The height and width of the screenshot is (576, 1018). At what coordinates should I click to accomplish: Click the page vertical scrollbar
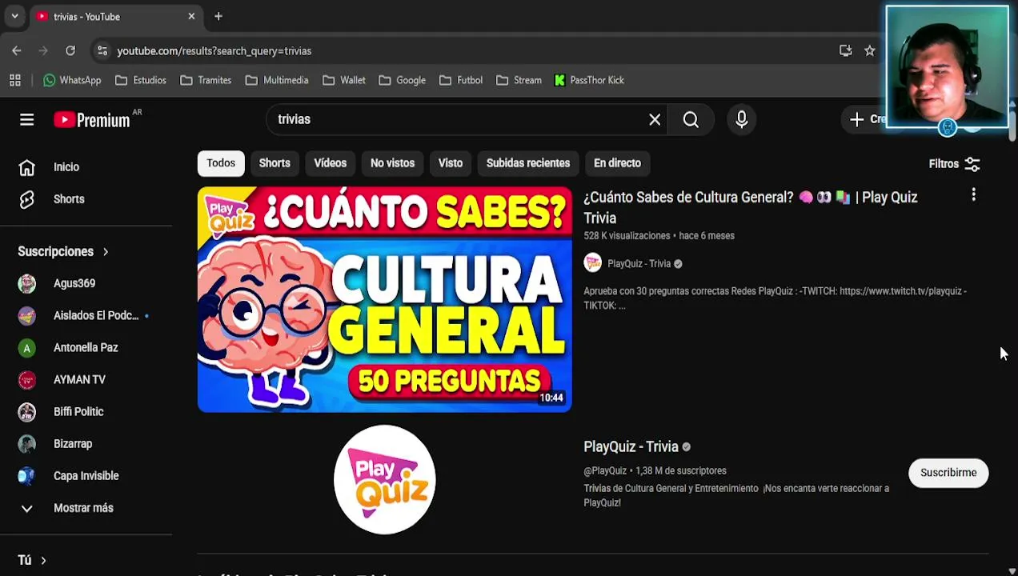tap(1012, 128)
